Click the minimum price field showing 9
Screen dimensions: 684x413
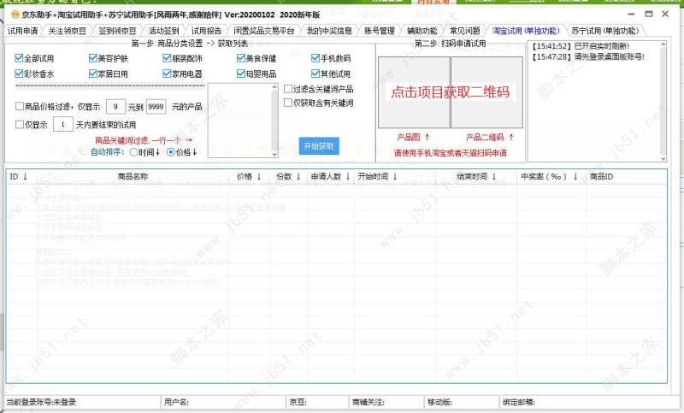point(115,106)
